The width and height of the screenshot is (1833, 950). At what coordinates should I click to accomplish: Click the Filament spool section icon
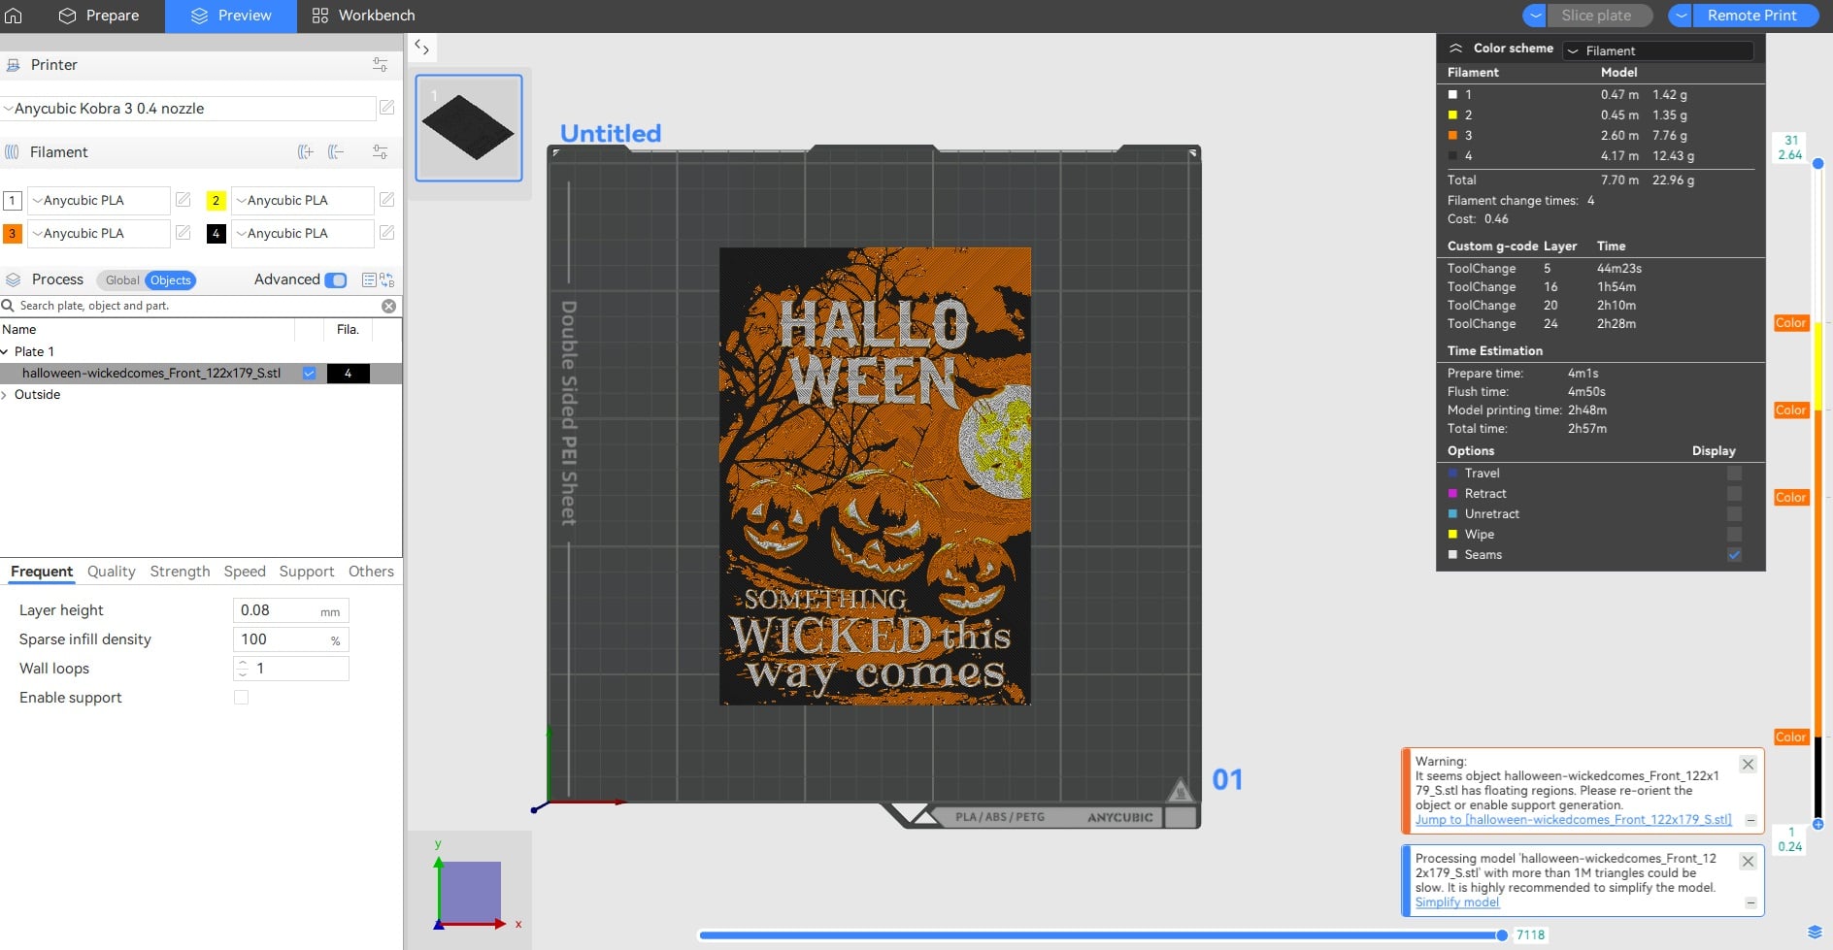(13, 152)
